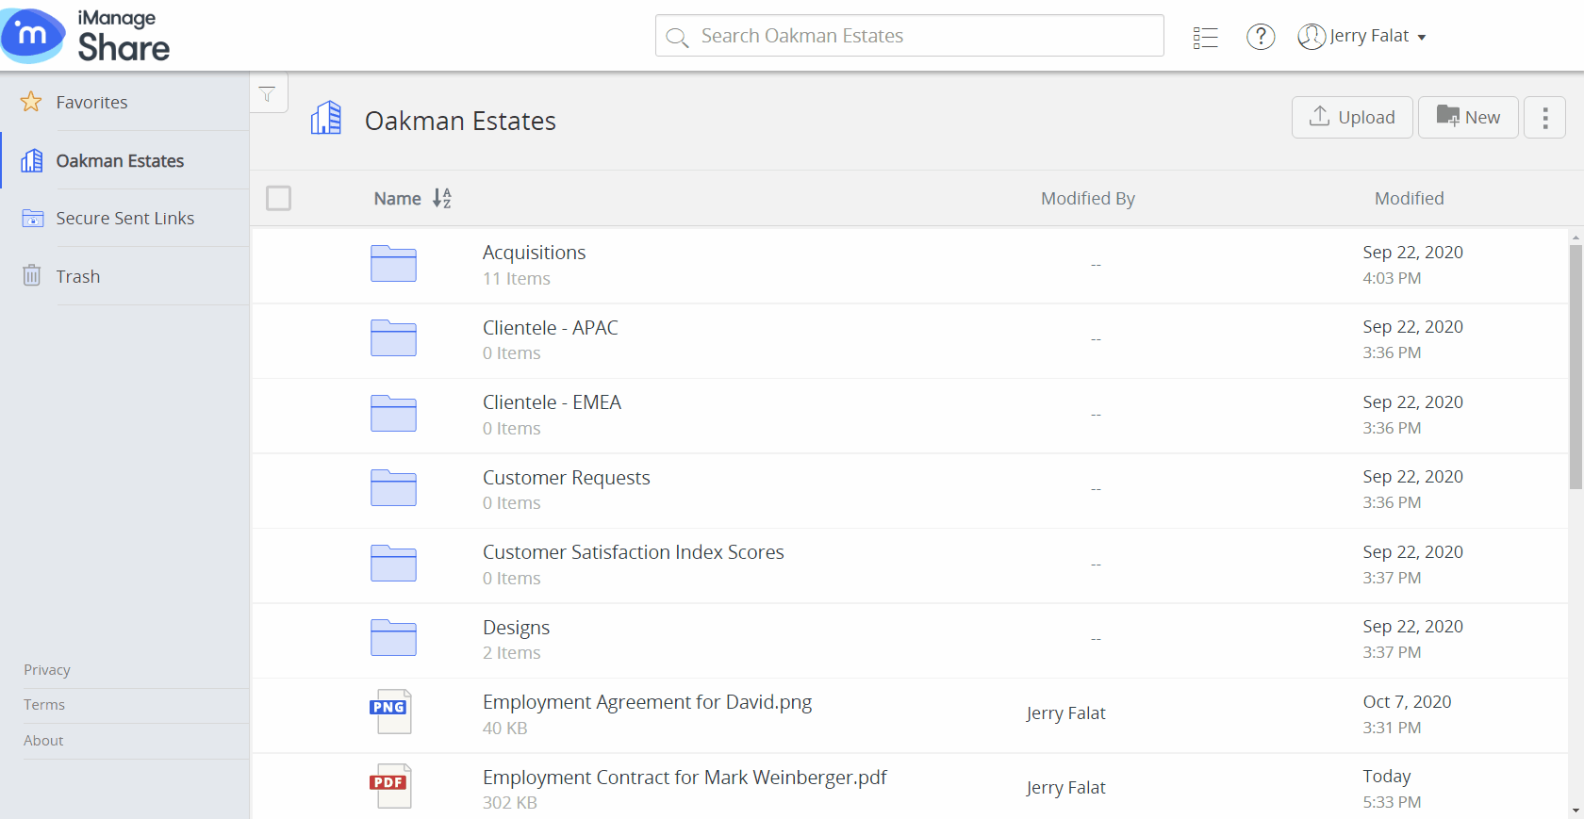Open the filter panel funnel icon

(x=268, y=94)
